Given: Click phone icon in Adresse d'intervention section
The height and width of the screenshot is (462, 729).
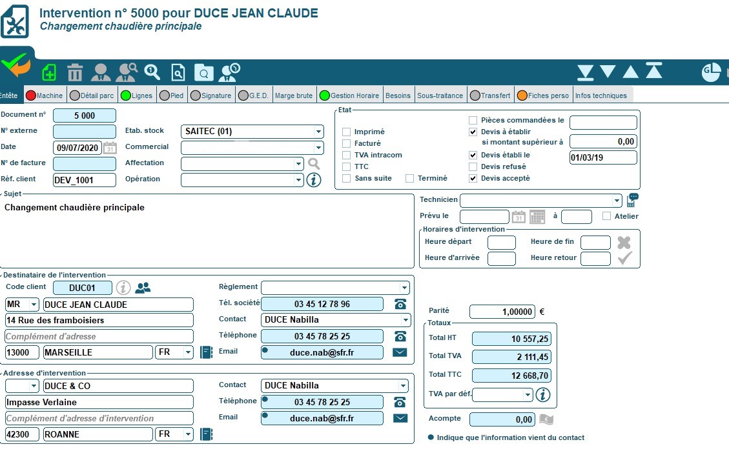Looking at the screenshot, I should (x=400, y=402).
